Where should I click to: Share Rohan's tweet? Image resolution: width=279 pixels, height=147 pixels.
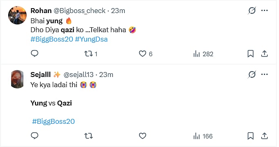[x=264, y=54]
